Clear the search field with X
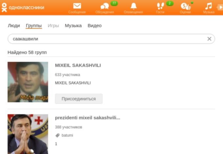The width and height of the screenshot is (223, 154). [x=209, y=39]
